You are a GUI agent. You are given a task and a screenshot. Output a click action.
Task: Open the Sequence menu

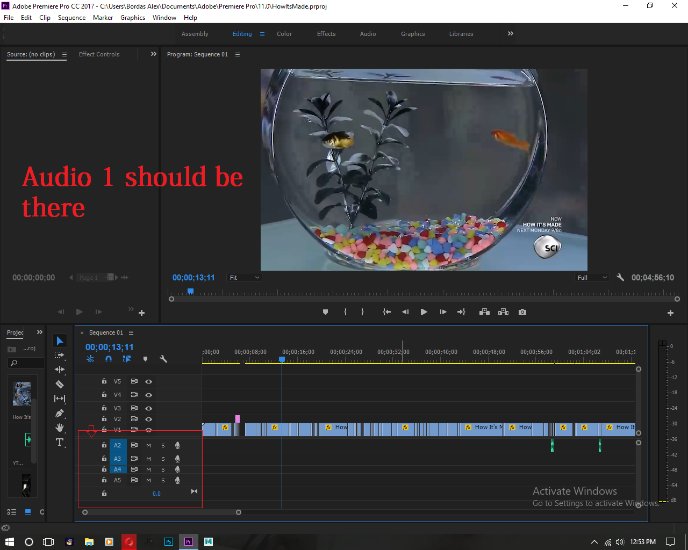pos(71,18)
